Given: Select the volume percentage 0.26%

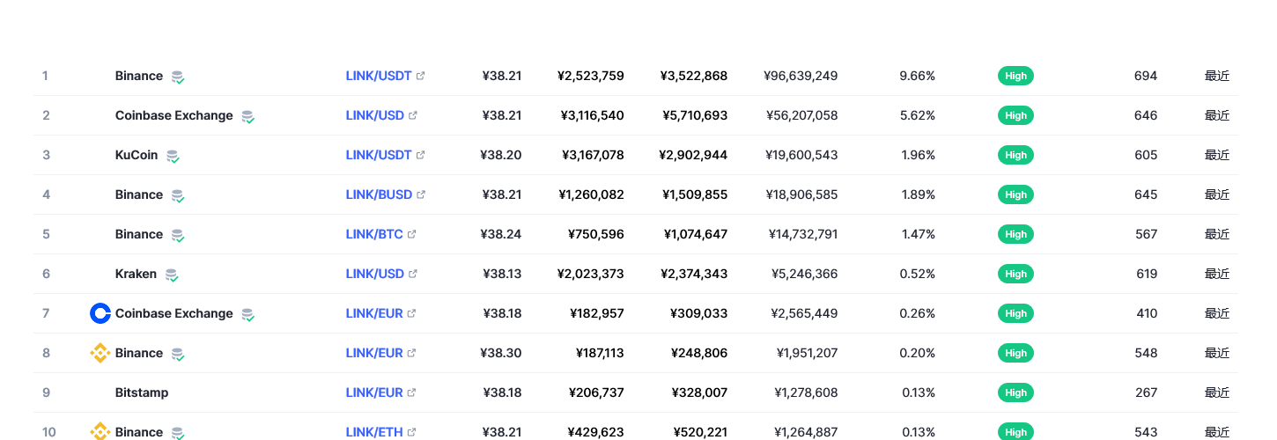Looking at the screenshot, I should pyautogui.click(x=918, y=313).
